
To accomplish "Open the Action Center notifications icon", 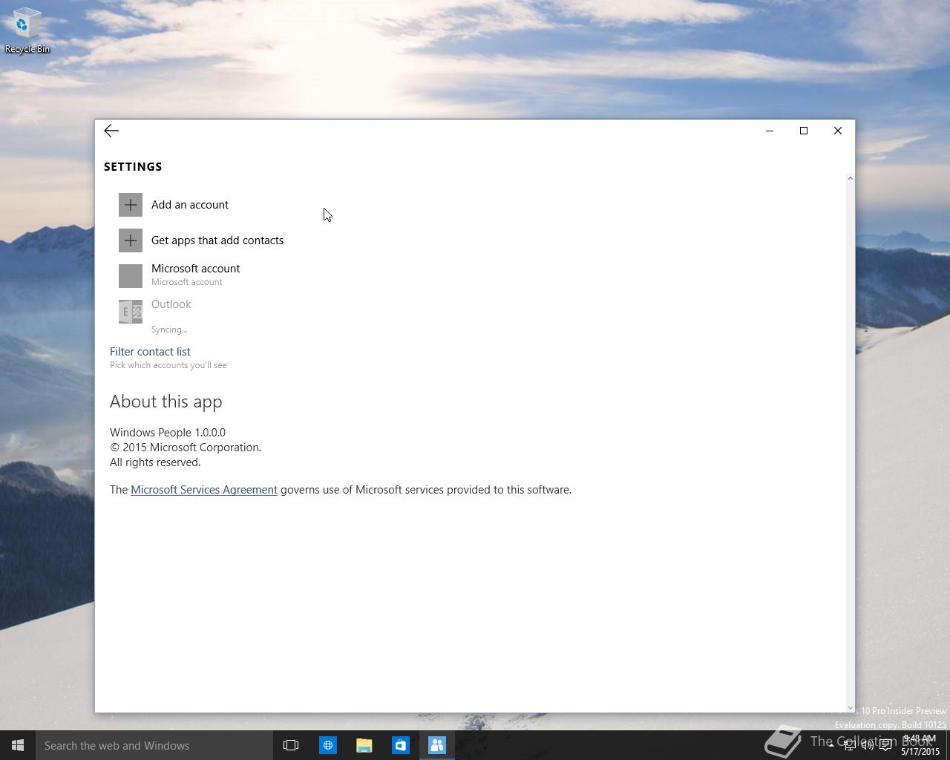I will pos(885,745).
